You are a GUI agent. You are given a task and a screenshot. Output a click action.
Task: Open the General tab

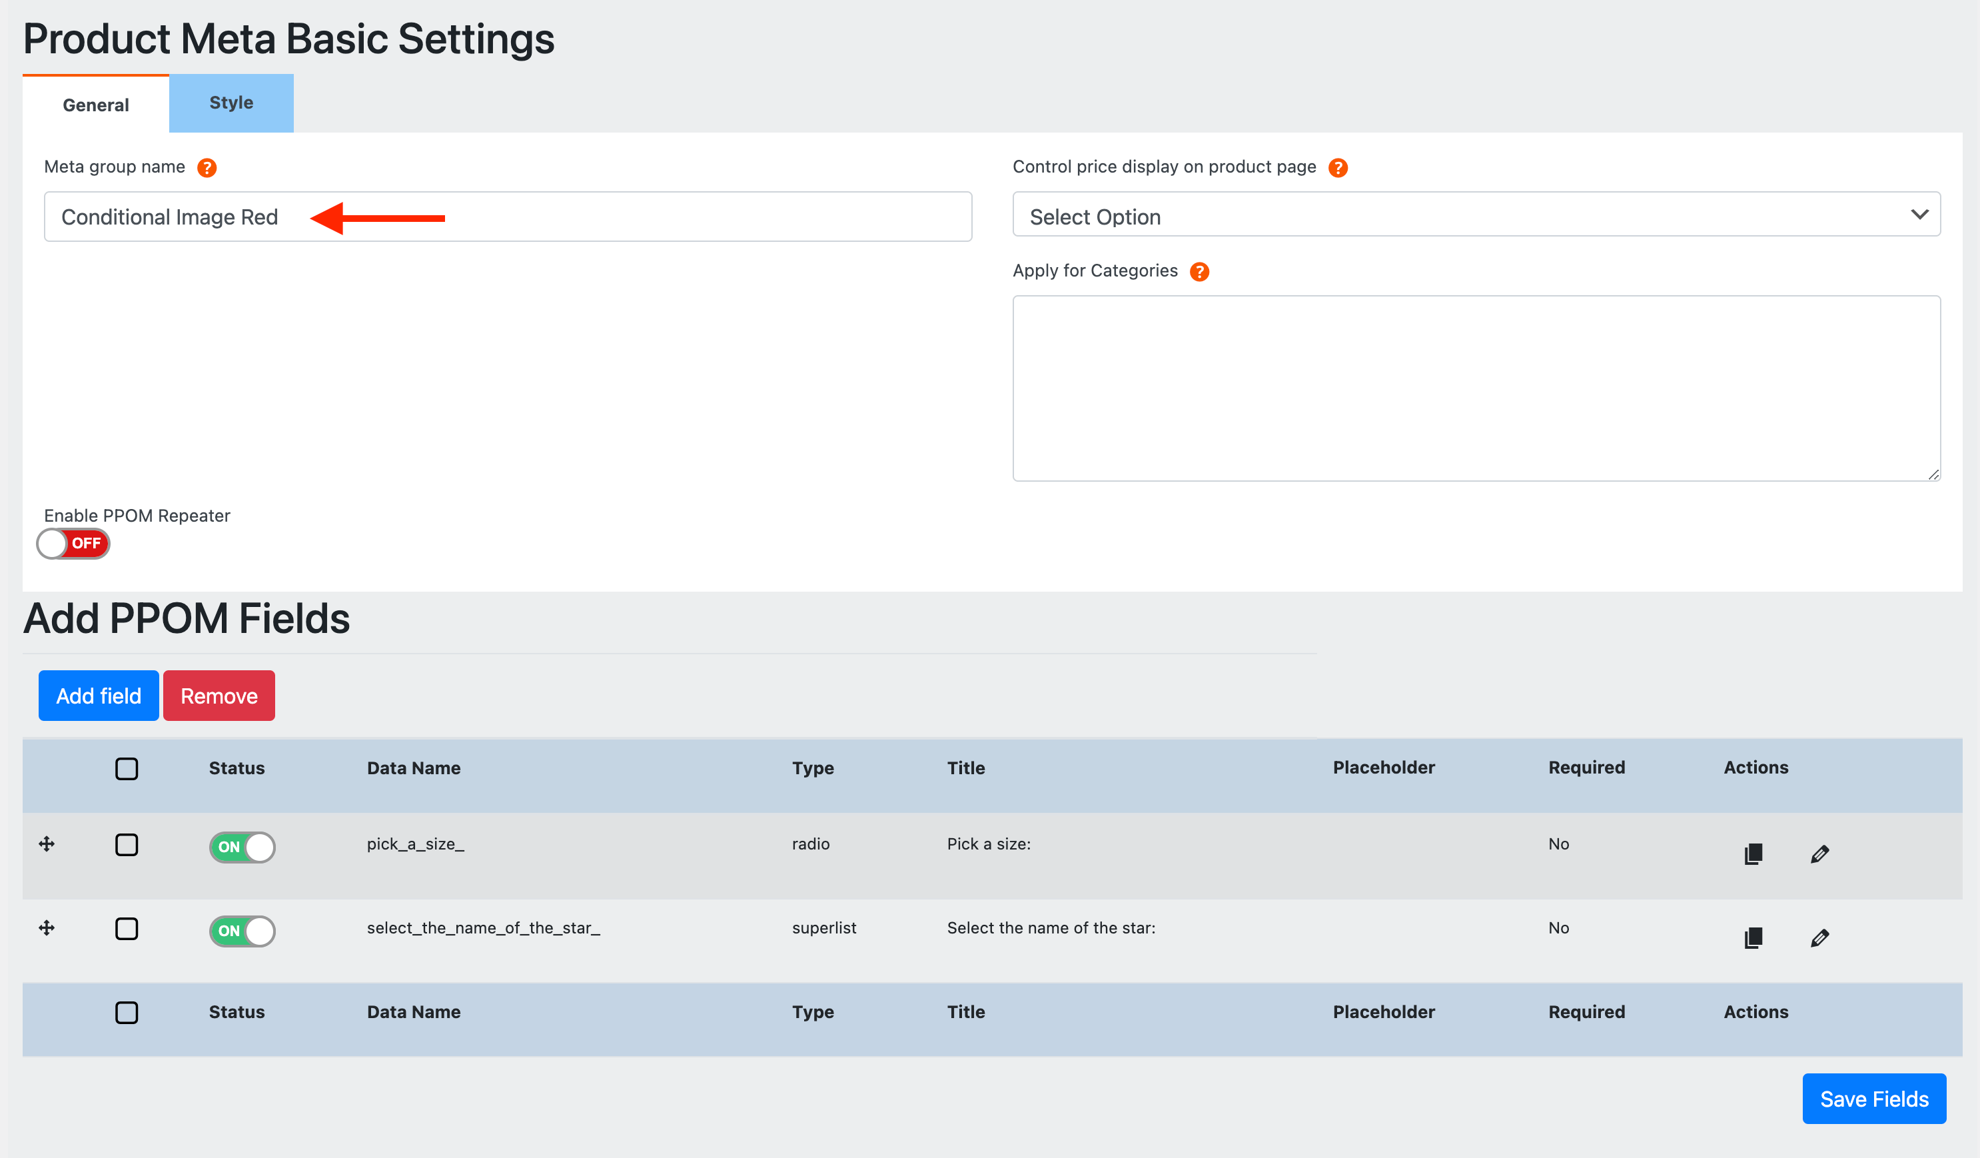(96, 105)
